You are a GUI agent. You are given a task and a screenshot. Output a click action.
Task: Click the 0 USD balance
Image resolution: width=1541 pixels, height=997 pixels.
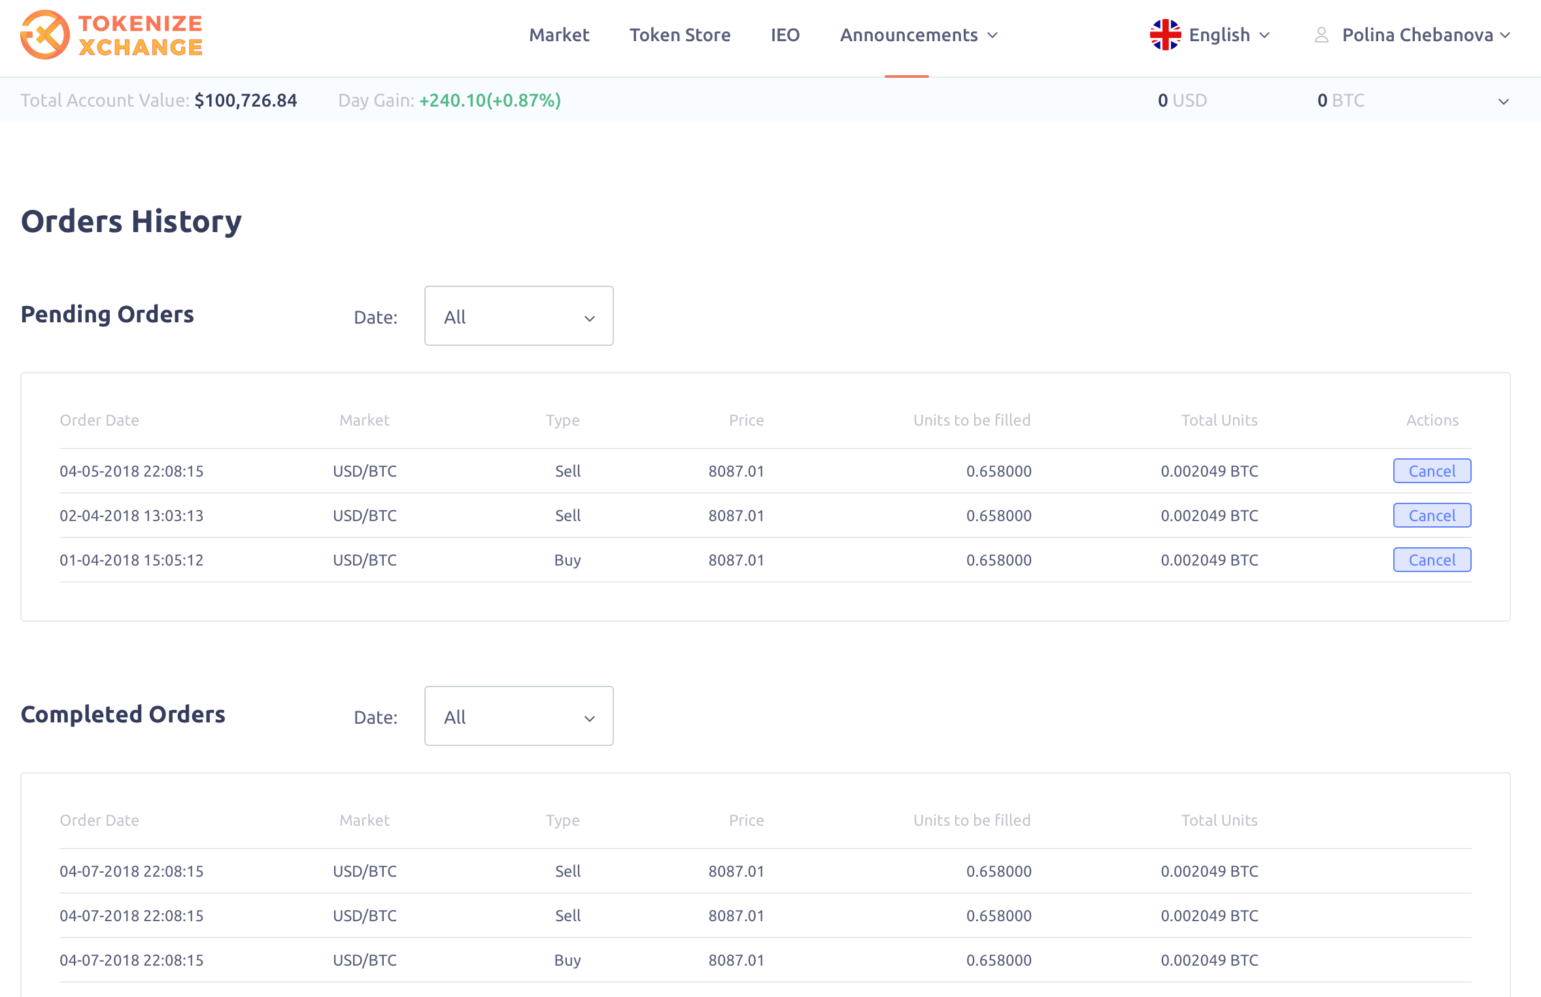click(1182, 100)
